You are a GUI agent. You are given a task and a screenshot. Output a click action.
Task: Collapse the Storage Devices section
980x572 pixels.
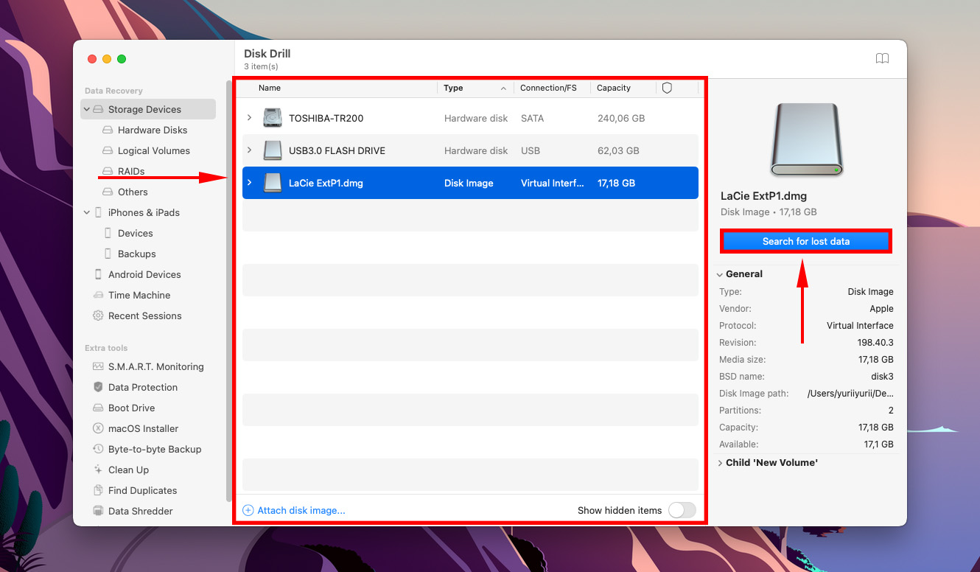click(x=87, y=109)
